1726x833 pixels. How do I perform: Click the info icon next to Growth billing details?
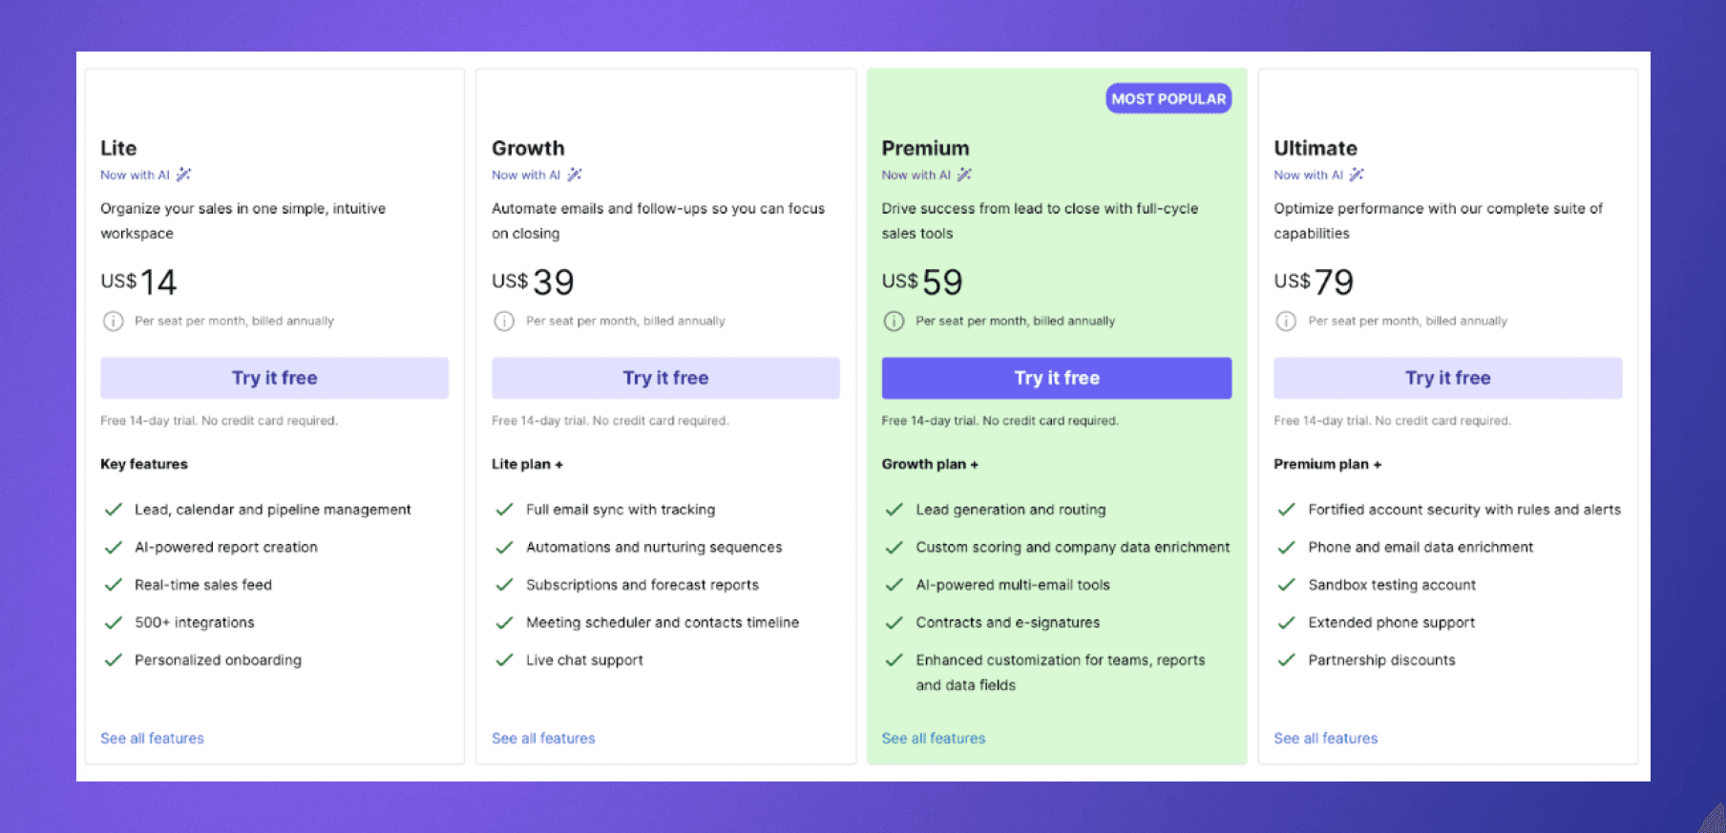[504, 321]
